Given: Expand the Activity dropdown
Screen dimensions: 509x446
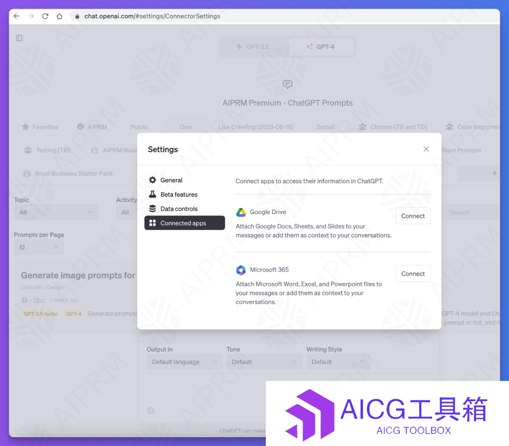Looking at the screenshot, I should (127, 213).
